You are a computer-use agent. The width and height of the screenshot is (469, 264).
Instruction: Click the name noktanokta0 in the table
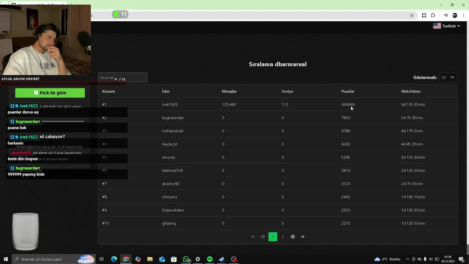(173, 131)
